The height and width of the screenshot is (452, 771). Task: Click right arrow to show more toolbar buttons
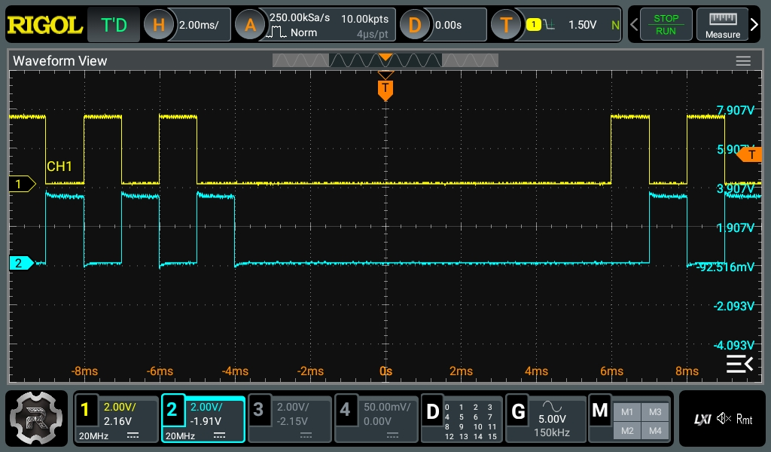(755, 26)
